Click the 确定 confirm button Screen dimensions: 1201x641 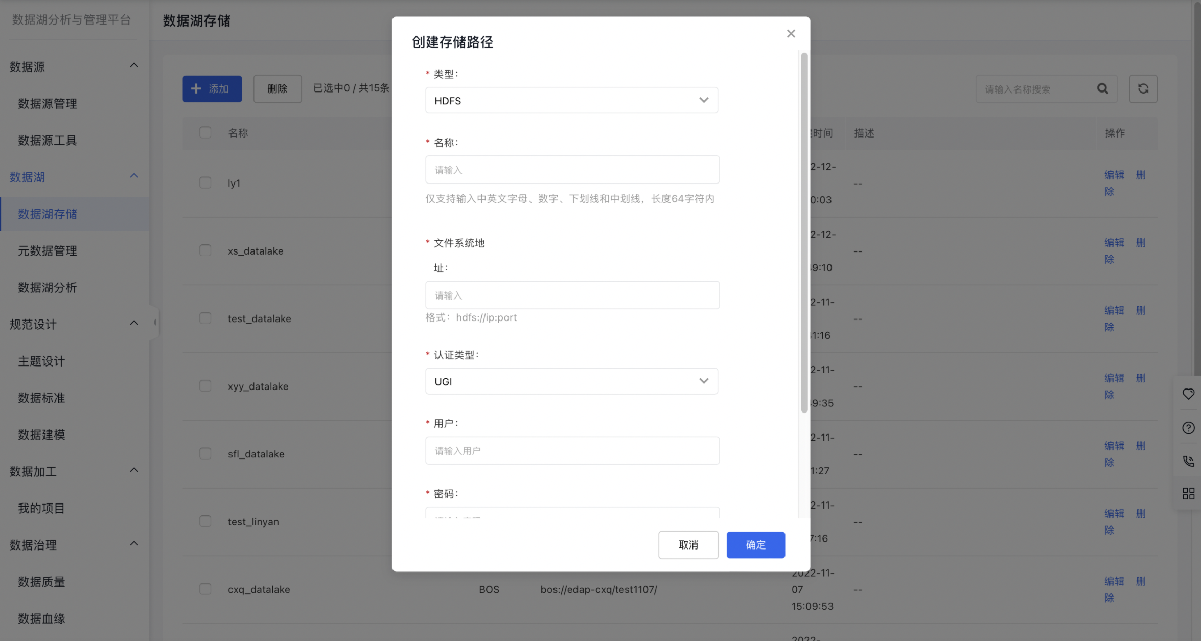pos(755,545)
